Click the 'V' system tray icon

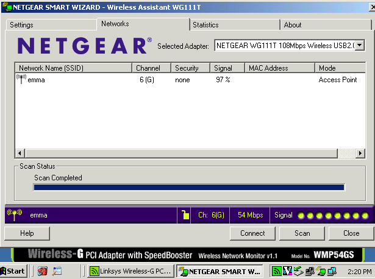tap(287, 271)
